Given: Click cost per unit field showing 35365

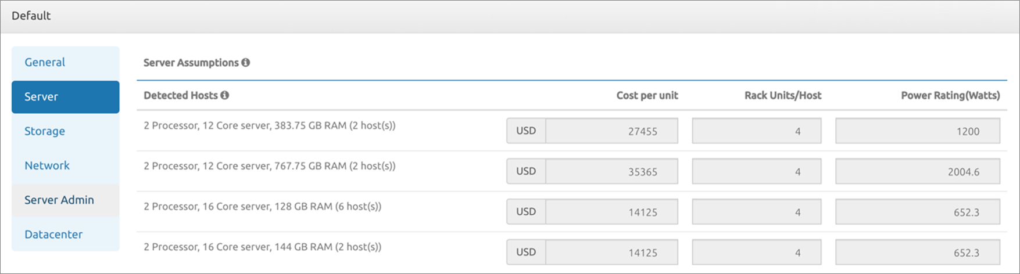Looking at the screenshot, I should (611, 172).
